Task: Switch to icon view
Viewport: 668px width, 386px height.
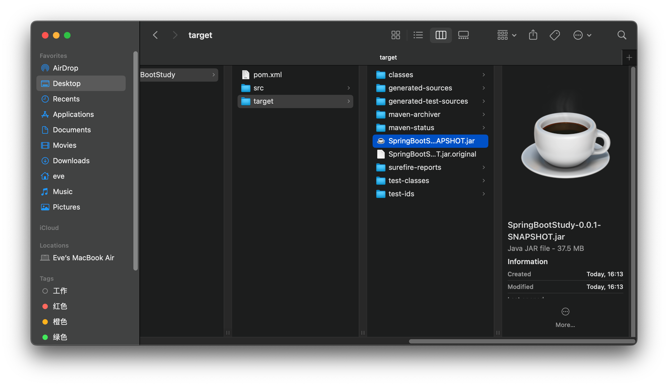Action: click(x=395, y=35)
